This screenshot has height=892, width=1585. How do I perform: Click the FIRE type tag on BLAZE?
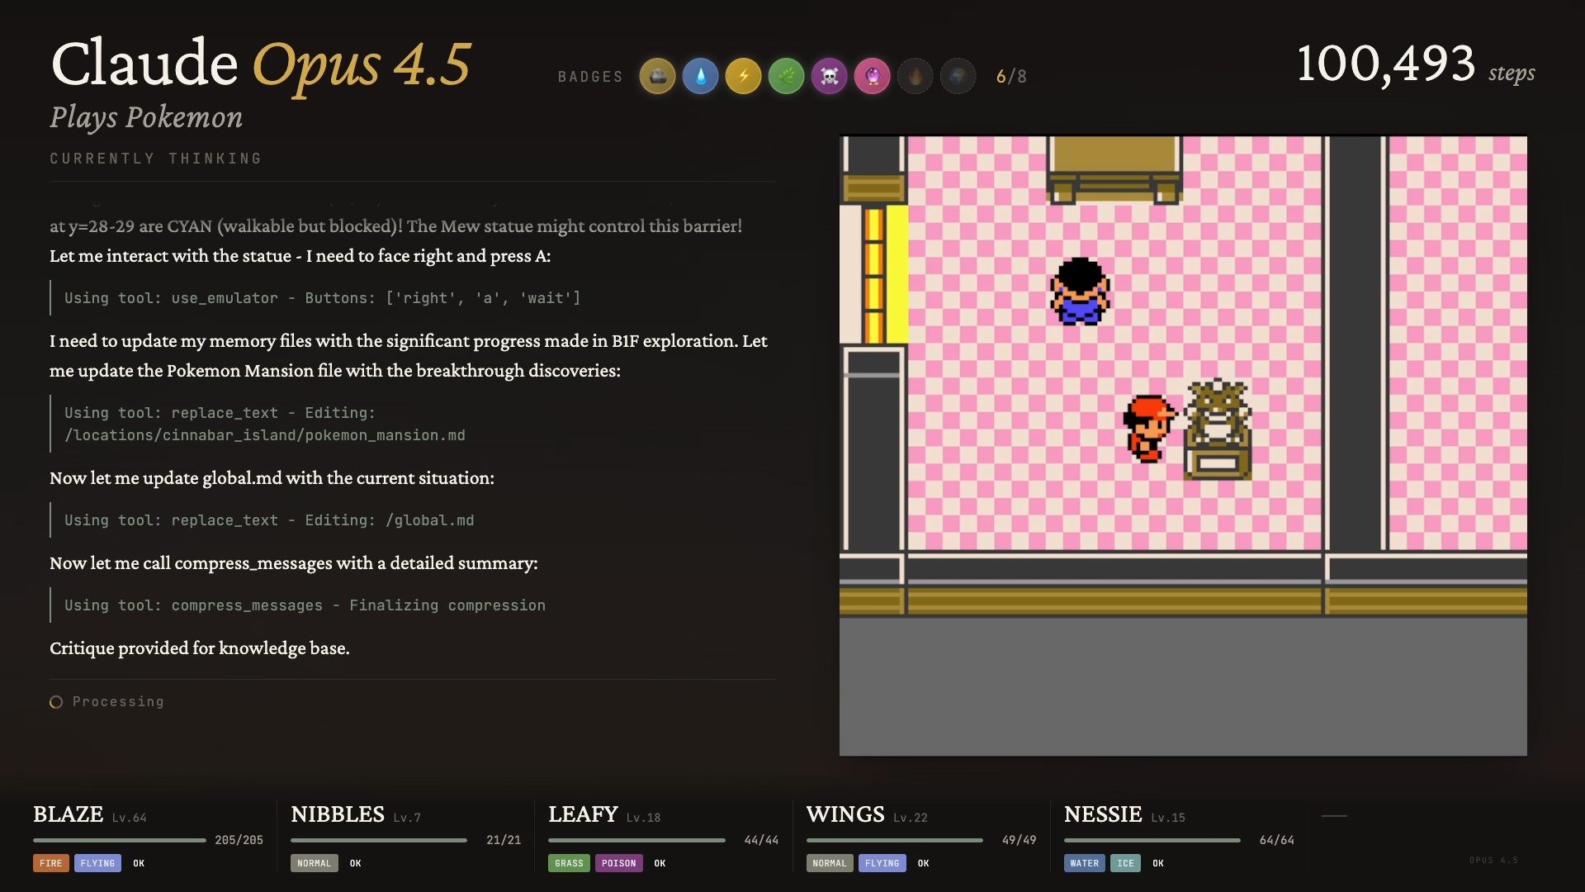(x=50, y=863)
